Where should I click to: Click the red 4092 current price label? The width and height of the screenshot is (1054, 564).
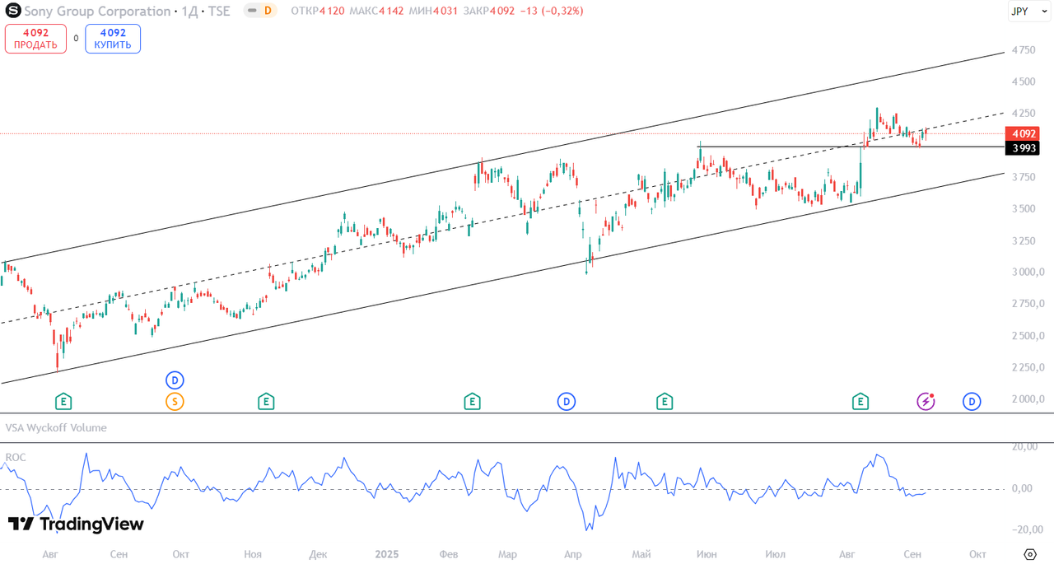pyautogui.click(x=1024, y=133)
